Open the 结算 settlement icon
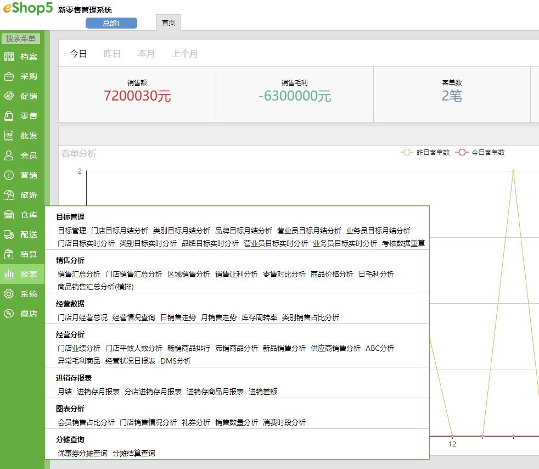The height and width of the screenshot is (469, 539). [9, 254]
